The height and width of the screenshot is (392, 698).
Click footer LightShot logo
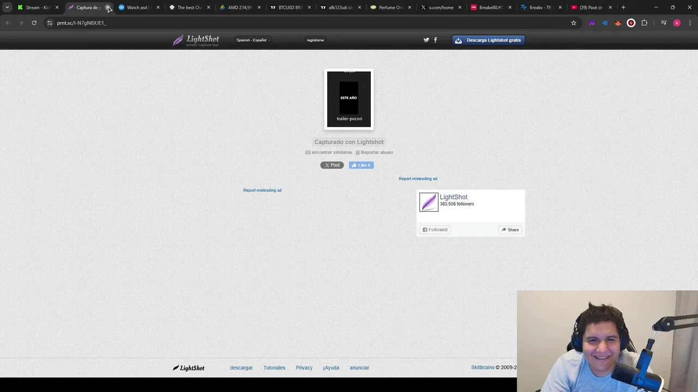click(189, 368)
